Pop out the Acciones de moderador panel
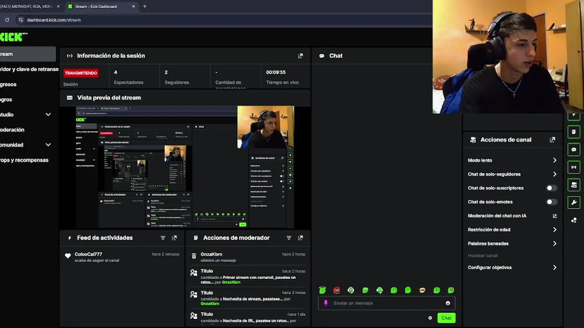Viewport: 584px width, 328px height. [x=300, y=238]
